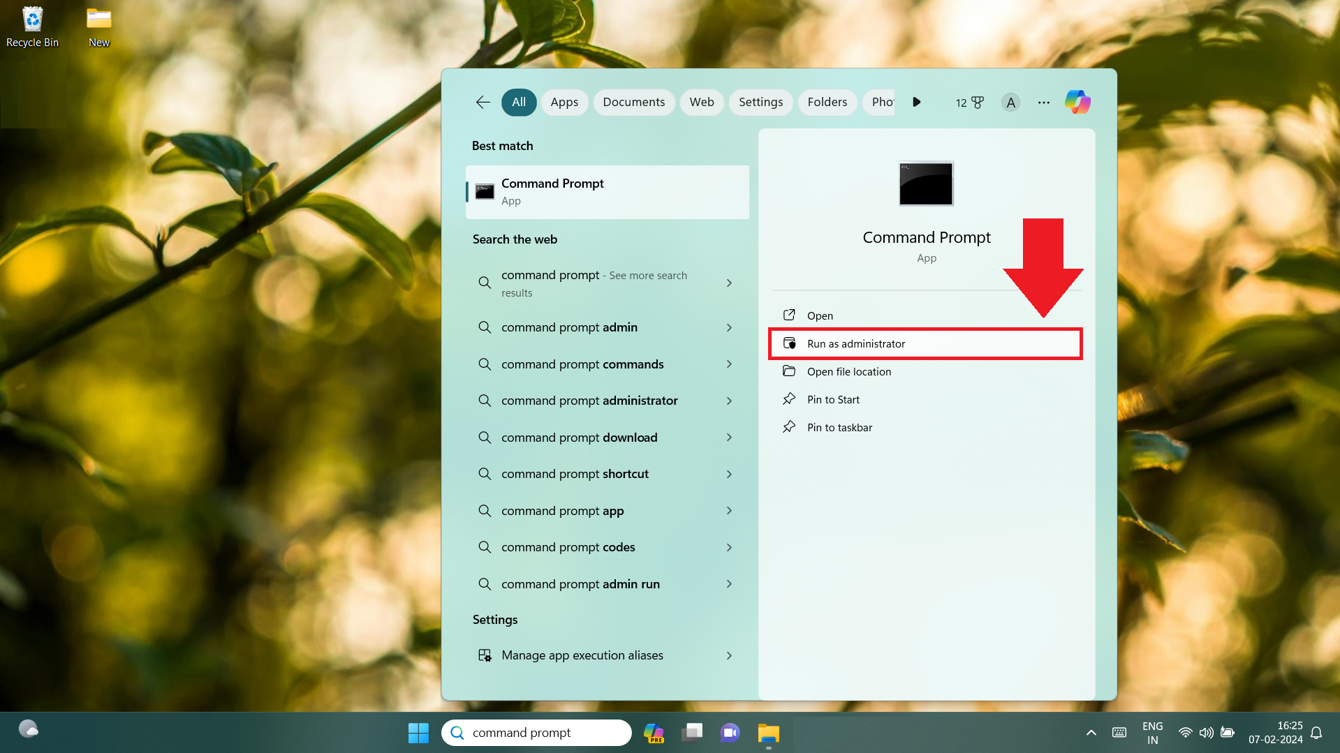Open the Command Prompt app icon preview
The width and height of the screenshot is (1340, 753).
926,184
